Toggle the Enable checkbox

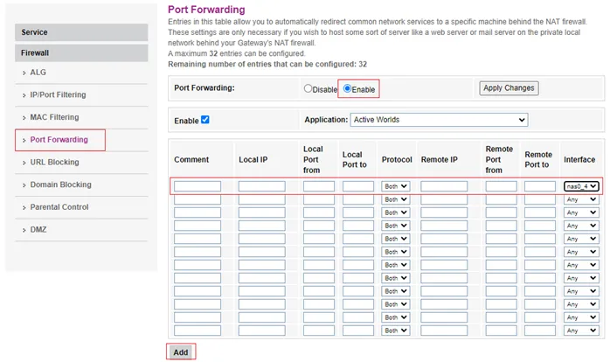tap(204, 120)
